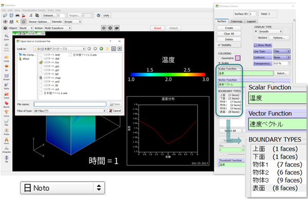Open the Action Multi-Transform dropdown
Image resolution: width=308 pixels, height=199 pixels.
57,28
